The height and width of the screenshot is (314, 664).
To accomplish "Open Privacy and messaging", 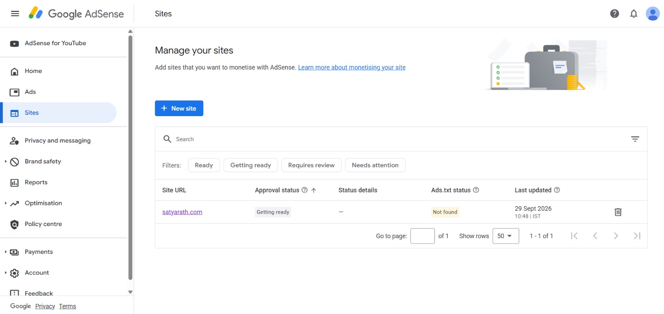I will click(59, 141).
